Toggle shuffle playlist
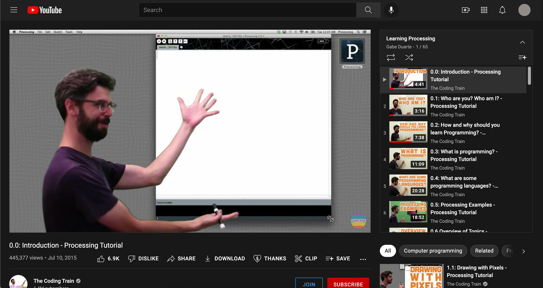 [x=409, y=57]
